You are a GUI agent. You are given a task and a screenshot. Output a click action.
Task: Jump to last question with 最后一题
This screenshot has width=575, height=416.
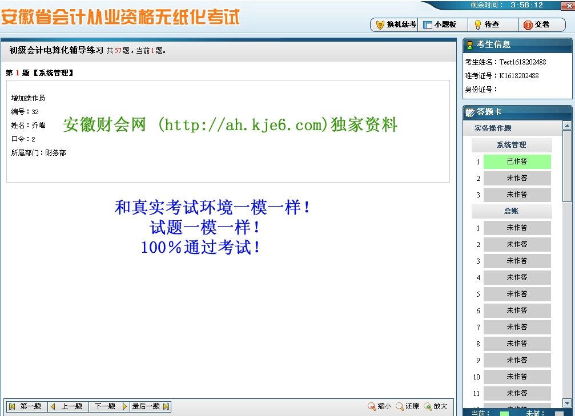(x=151, y=406)
